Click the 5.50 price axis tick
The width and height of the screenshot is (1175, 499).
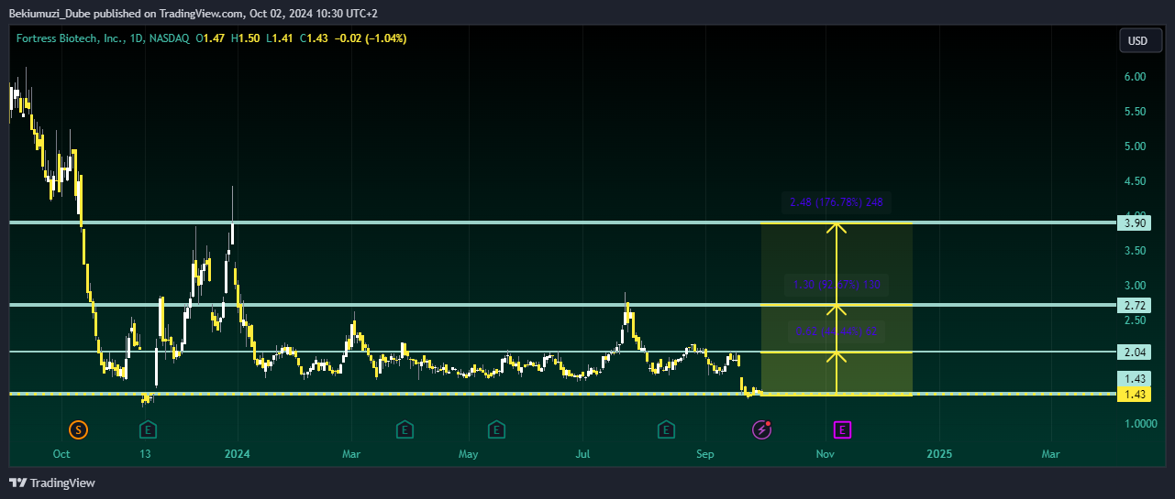1135,112
